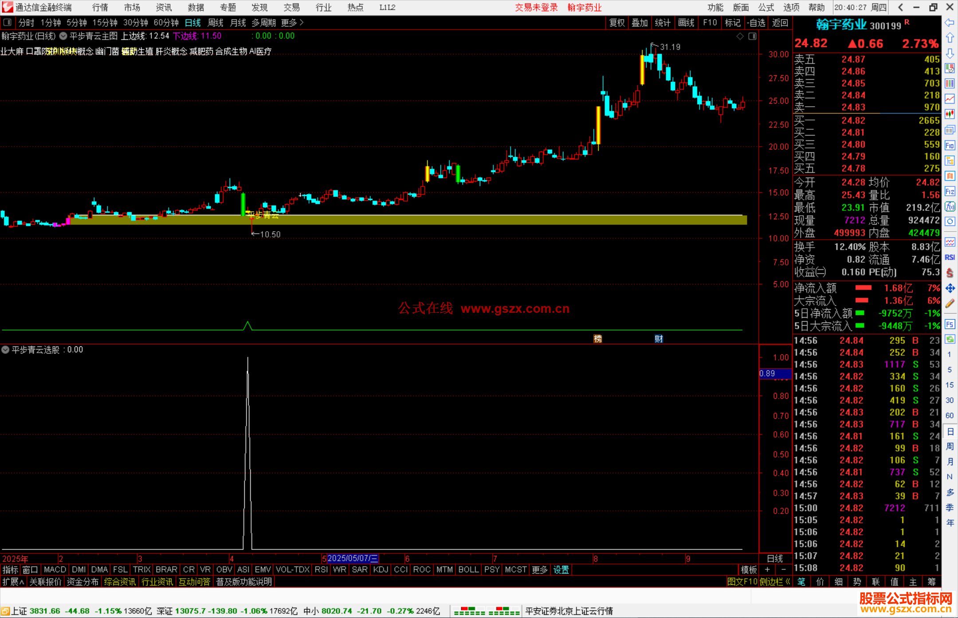Screen dimensions: 958x618
Task: Open the intraday line chart icon
Action: coord(950,99)
